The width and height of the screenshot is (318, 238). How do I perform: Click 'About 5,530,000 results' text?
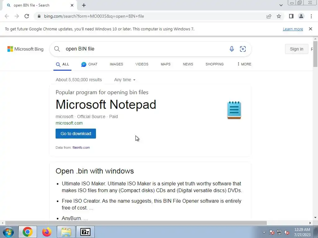pos(79,80)
